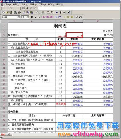Open the 格式 menu
This screenshot has height=139, width=121.
tap(25, 5)
